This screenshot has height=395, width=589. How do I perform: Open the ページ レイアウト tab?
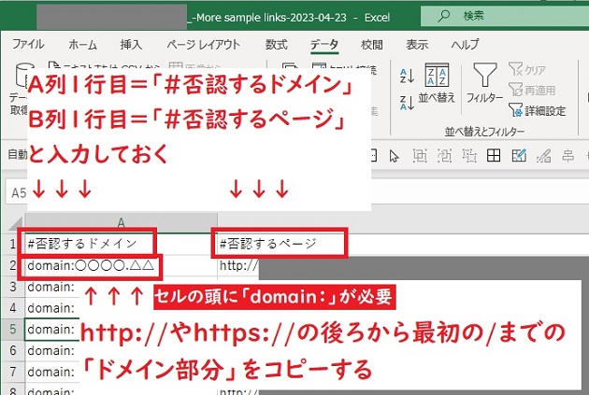tap(203, 44)
